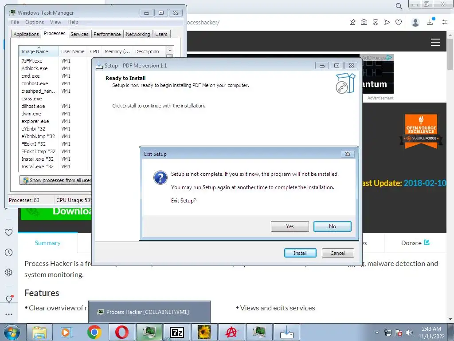Open Task Manager Options menu

click(35, 22)
